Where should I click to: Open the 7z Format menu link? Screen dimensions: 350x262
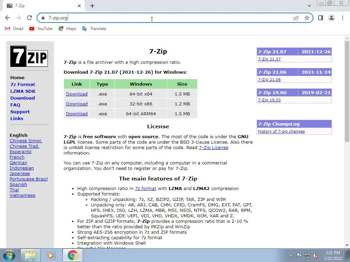click(23, 85)
